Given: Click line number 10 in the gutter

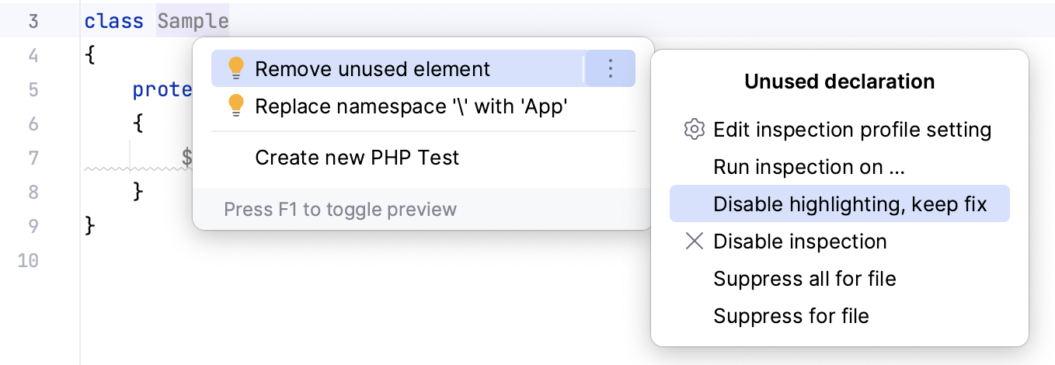Looking at the screenshot, I should pos(28,260).
